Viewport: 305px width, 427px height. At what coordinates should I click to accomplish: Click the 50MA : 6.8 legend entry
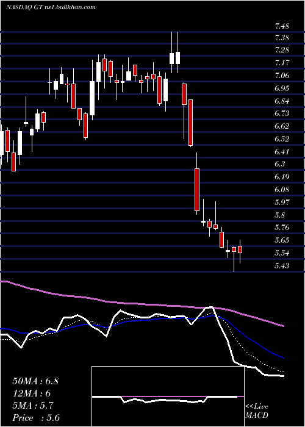pyautogui.click(x=35, y=381)
